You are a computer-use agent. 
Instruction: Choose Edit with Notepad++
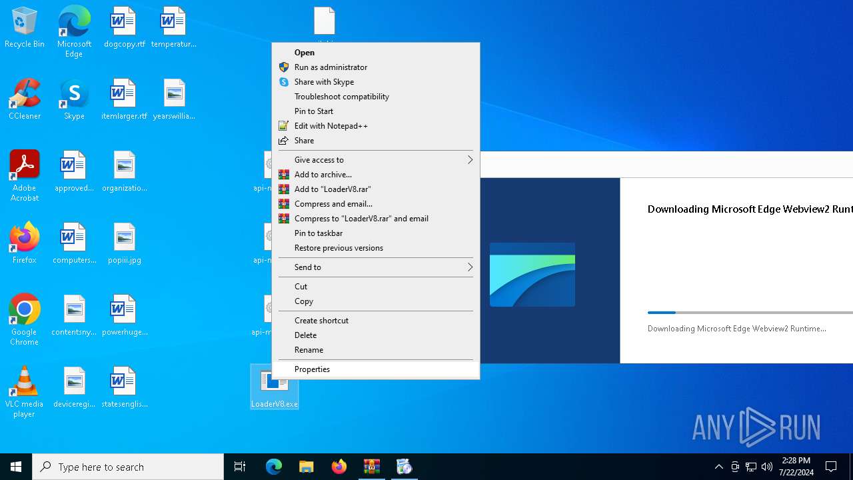376,126
